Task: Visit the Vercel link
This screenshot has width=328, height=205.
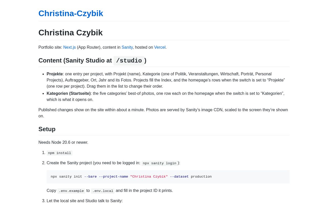Action: tap(160, 47)
